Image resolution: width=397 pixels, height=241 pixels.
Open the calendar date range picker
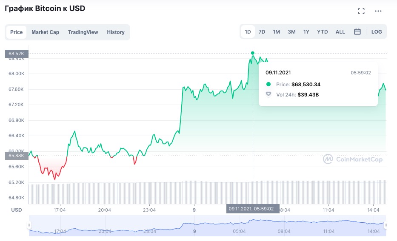(357, 32)
